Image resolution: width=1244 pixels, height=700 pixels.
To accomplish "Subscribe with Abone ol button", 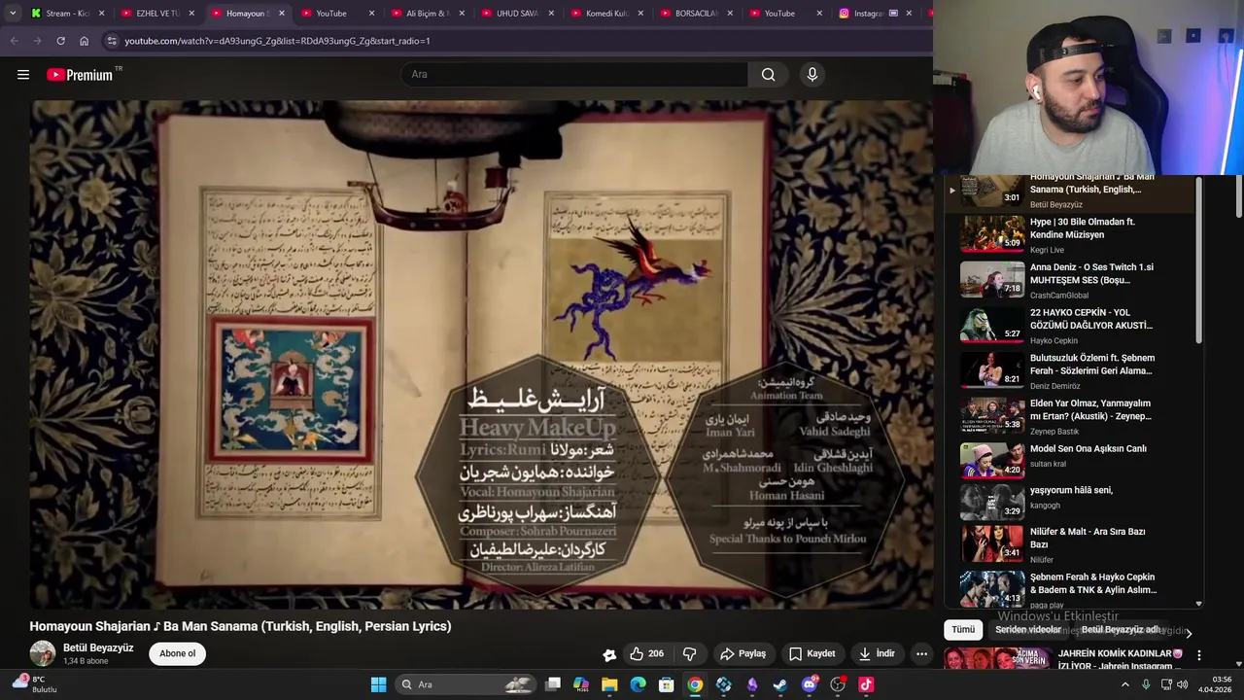I will point(178,653).
